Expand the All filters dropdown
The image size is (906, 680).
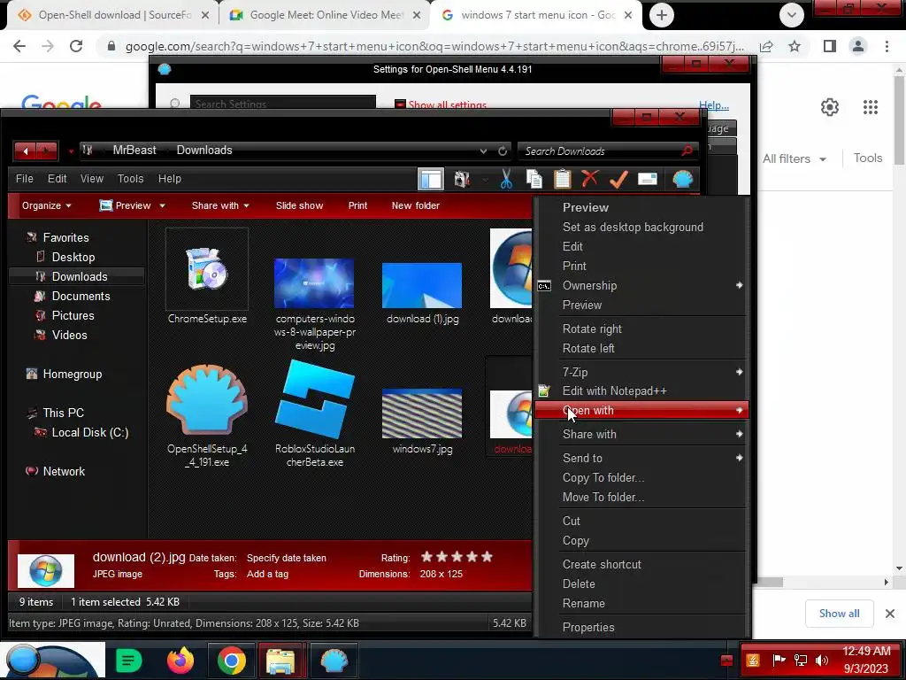click(795, 158)
